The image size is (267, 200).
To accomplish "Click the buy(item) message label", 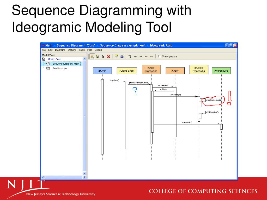I will (114, 80).
